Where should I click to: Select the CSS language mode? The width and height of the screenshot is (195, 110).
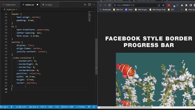(x=57, y=107)
